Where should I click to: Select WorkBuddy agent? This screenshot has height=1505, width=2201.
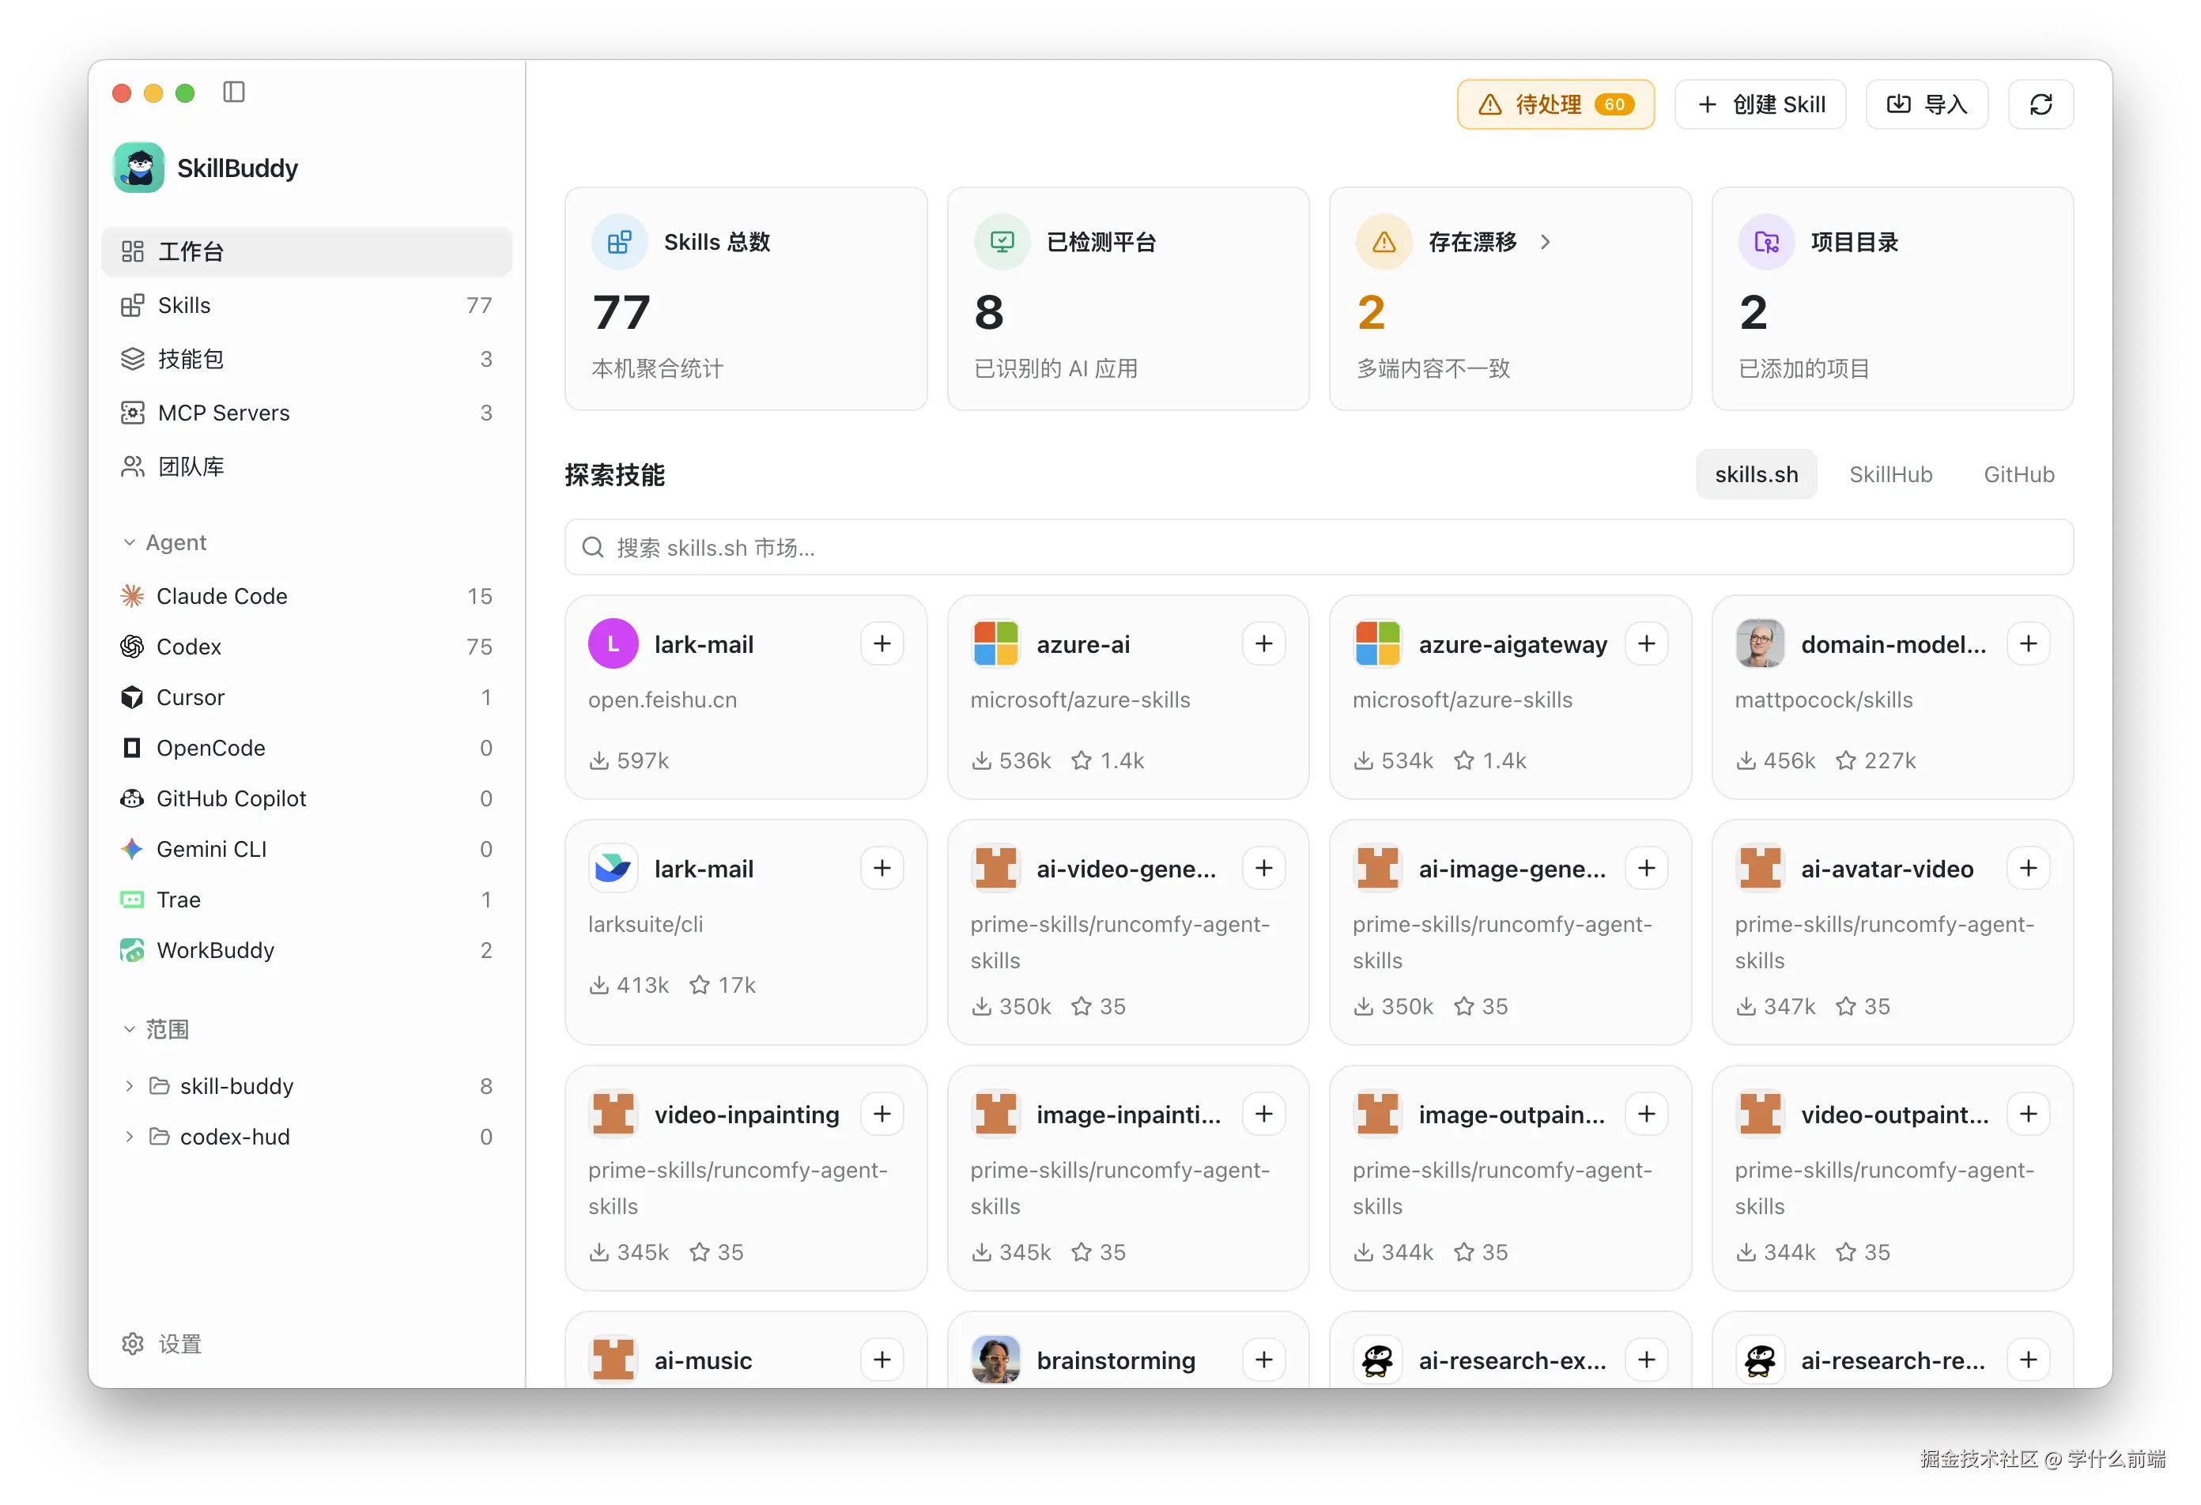click(307, 950)
